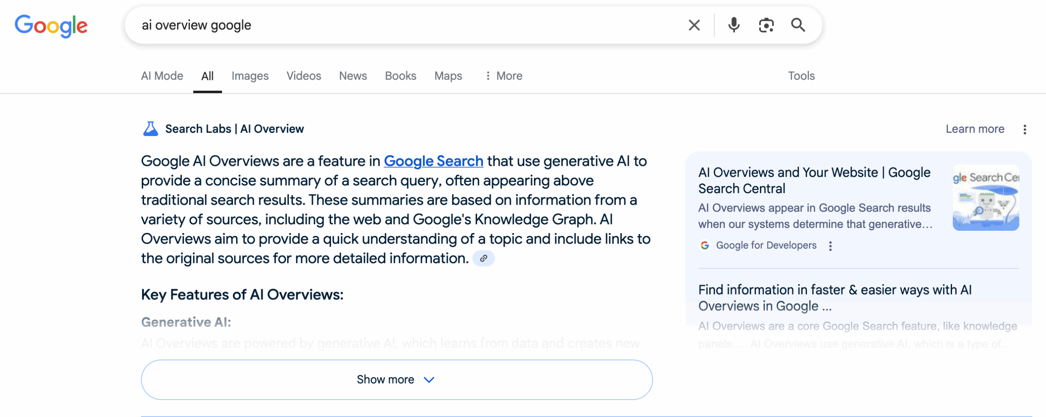Go to the Videos tab
Image resolution: width=1046 pixels, height=417 pixels.
304,76
